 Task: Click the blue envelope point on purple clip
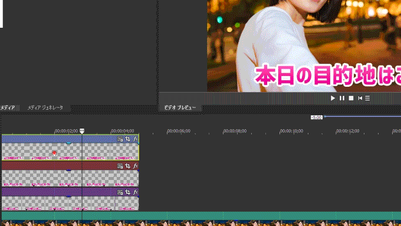(x=68, y=196)
